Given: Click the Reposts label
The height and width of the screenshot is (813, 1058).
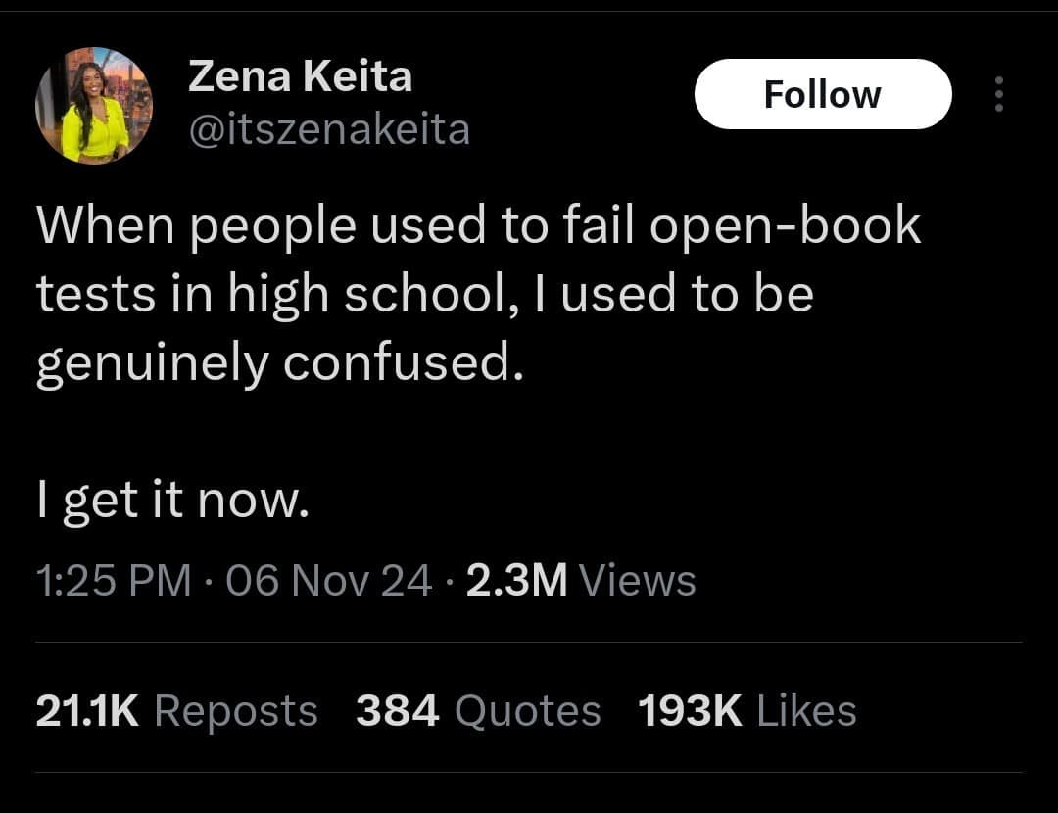Looking at the screenshot, I should click(236, 711).
